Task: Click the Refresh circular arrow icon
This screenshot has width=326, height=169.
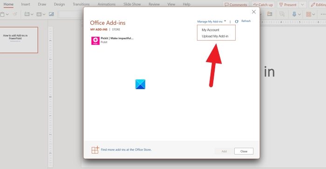Action: pos(237,21)
